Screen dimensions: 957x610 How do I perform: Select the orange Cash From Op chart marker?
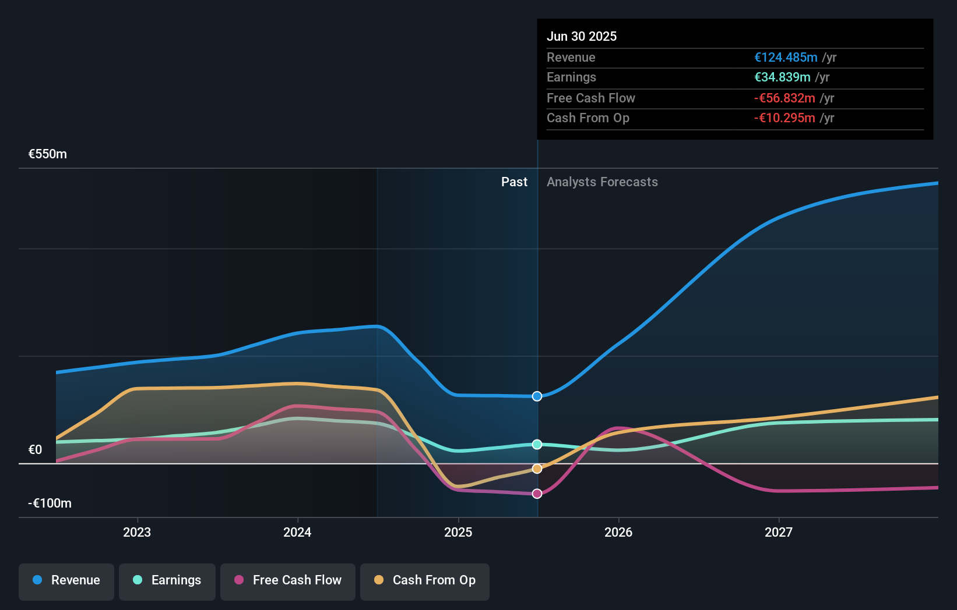tap(537, 468)
